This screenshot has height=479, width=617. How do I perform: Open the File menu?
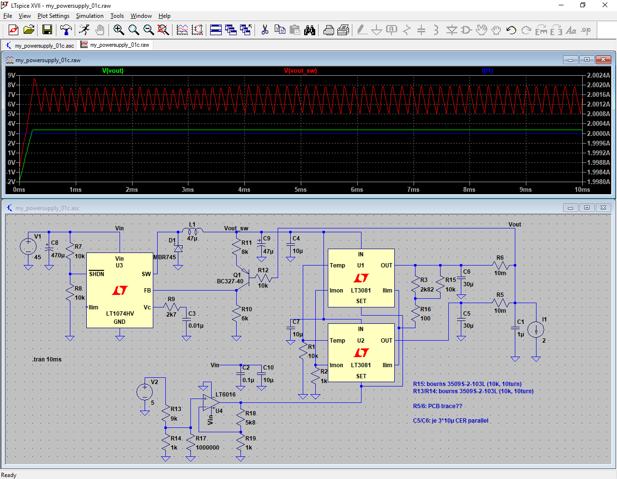click(8, 16)
